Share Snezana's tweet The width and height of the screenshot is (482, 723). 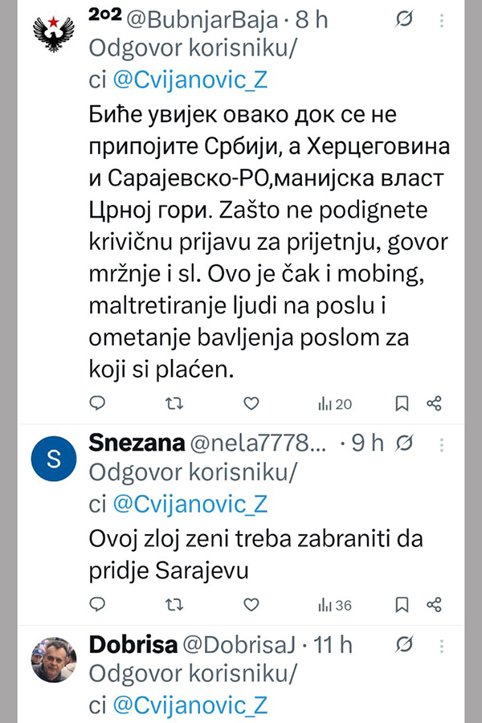pos(434,604)
